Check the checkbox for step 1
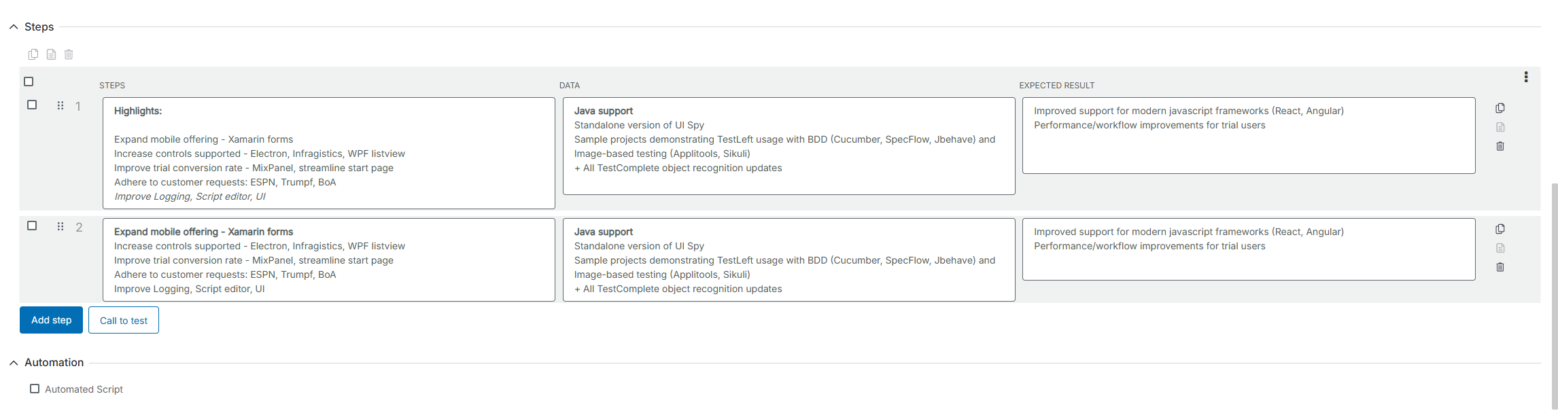The image size is (1558, 411). (32, 105)
